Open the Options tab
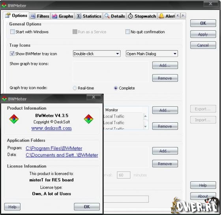The width and height of the screenshot is (221, 215). pos(16,15)
